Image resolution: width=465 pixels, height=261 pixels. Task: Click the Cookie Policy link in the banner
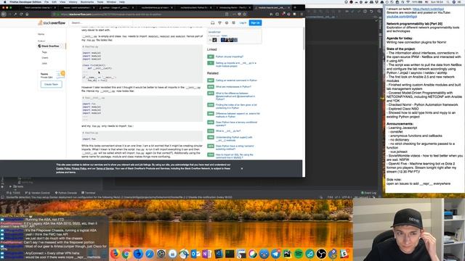63,168
